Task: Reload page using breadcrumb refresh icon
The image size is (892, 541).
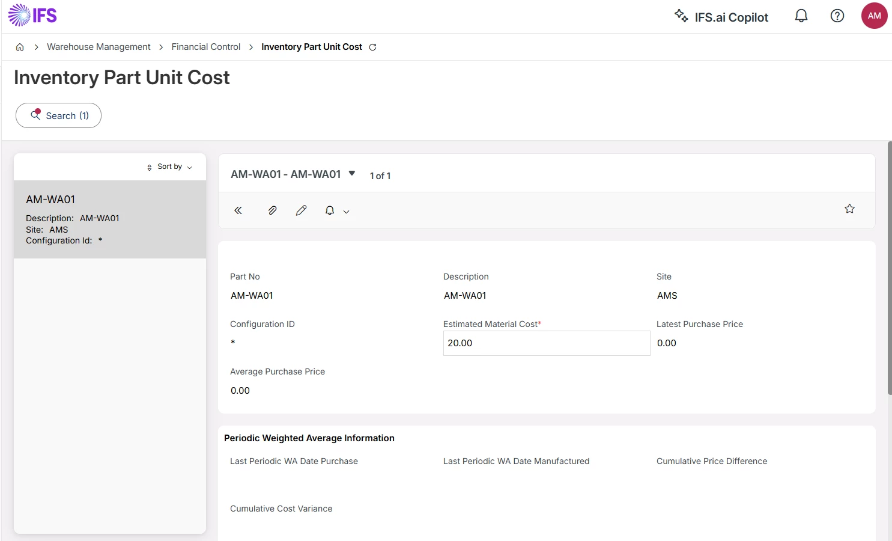Action: tap(372, 47)
